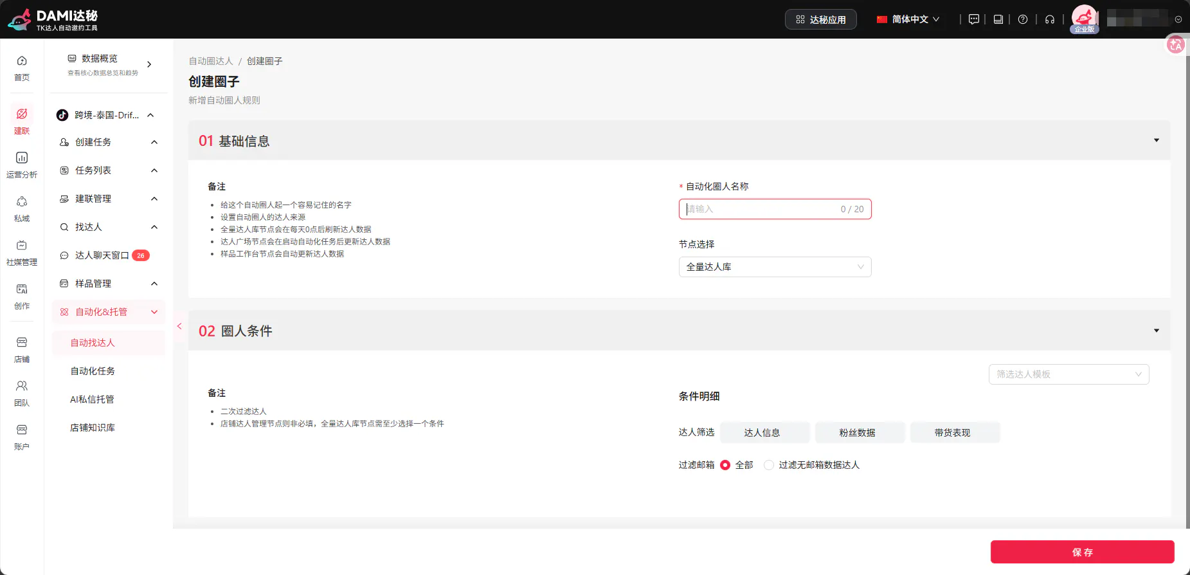
Task: Click the red 保存 button
Action: [1083, 552]
